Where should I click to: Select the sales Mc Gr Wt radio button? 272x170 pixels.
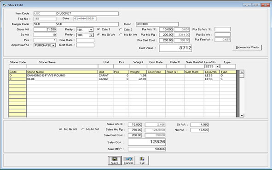point(61,129)
